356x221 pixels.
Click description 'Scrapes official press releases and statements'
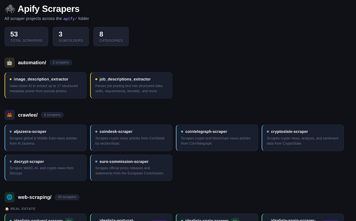pos(129,170)
